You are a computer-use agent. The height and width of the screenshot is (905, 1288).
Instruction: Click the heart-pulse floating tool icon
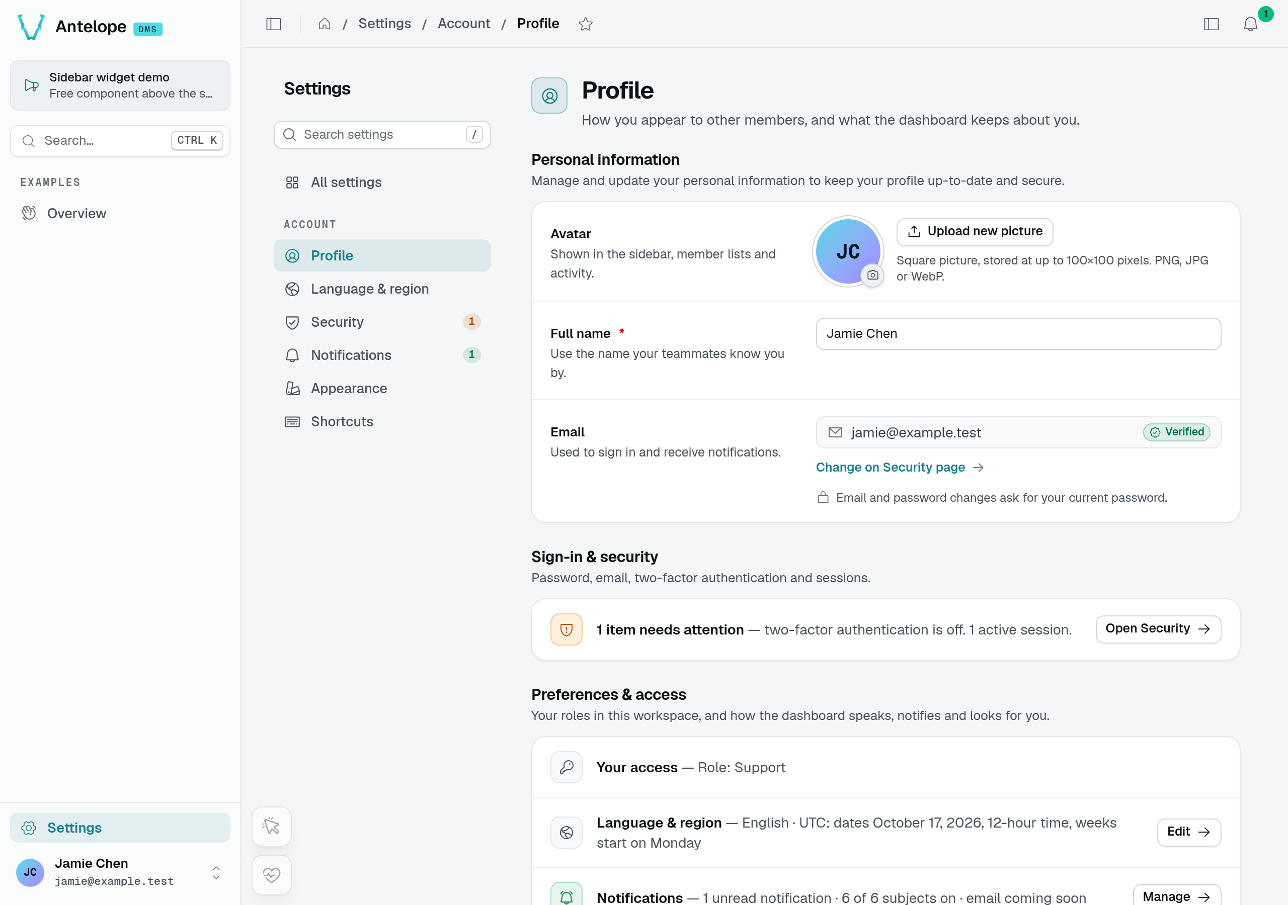tap(272, 874)
